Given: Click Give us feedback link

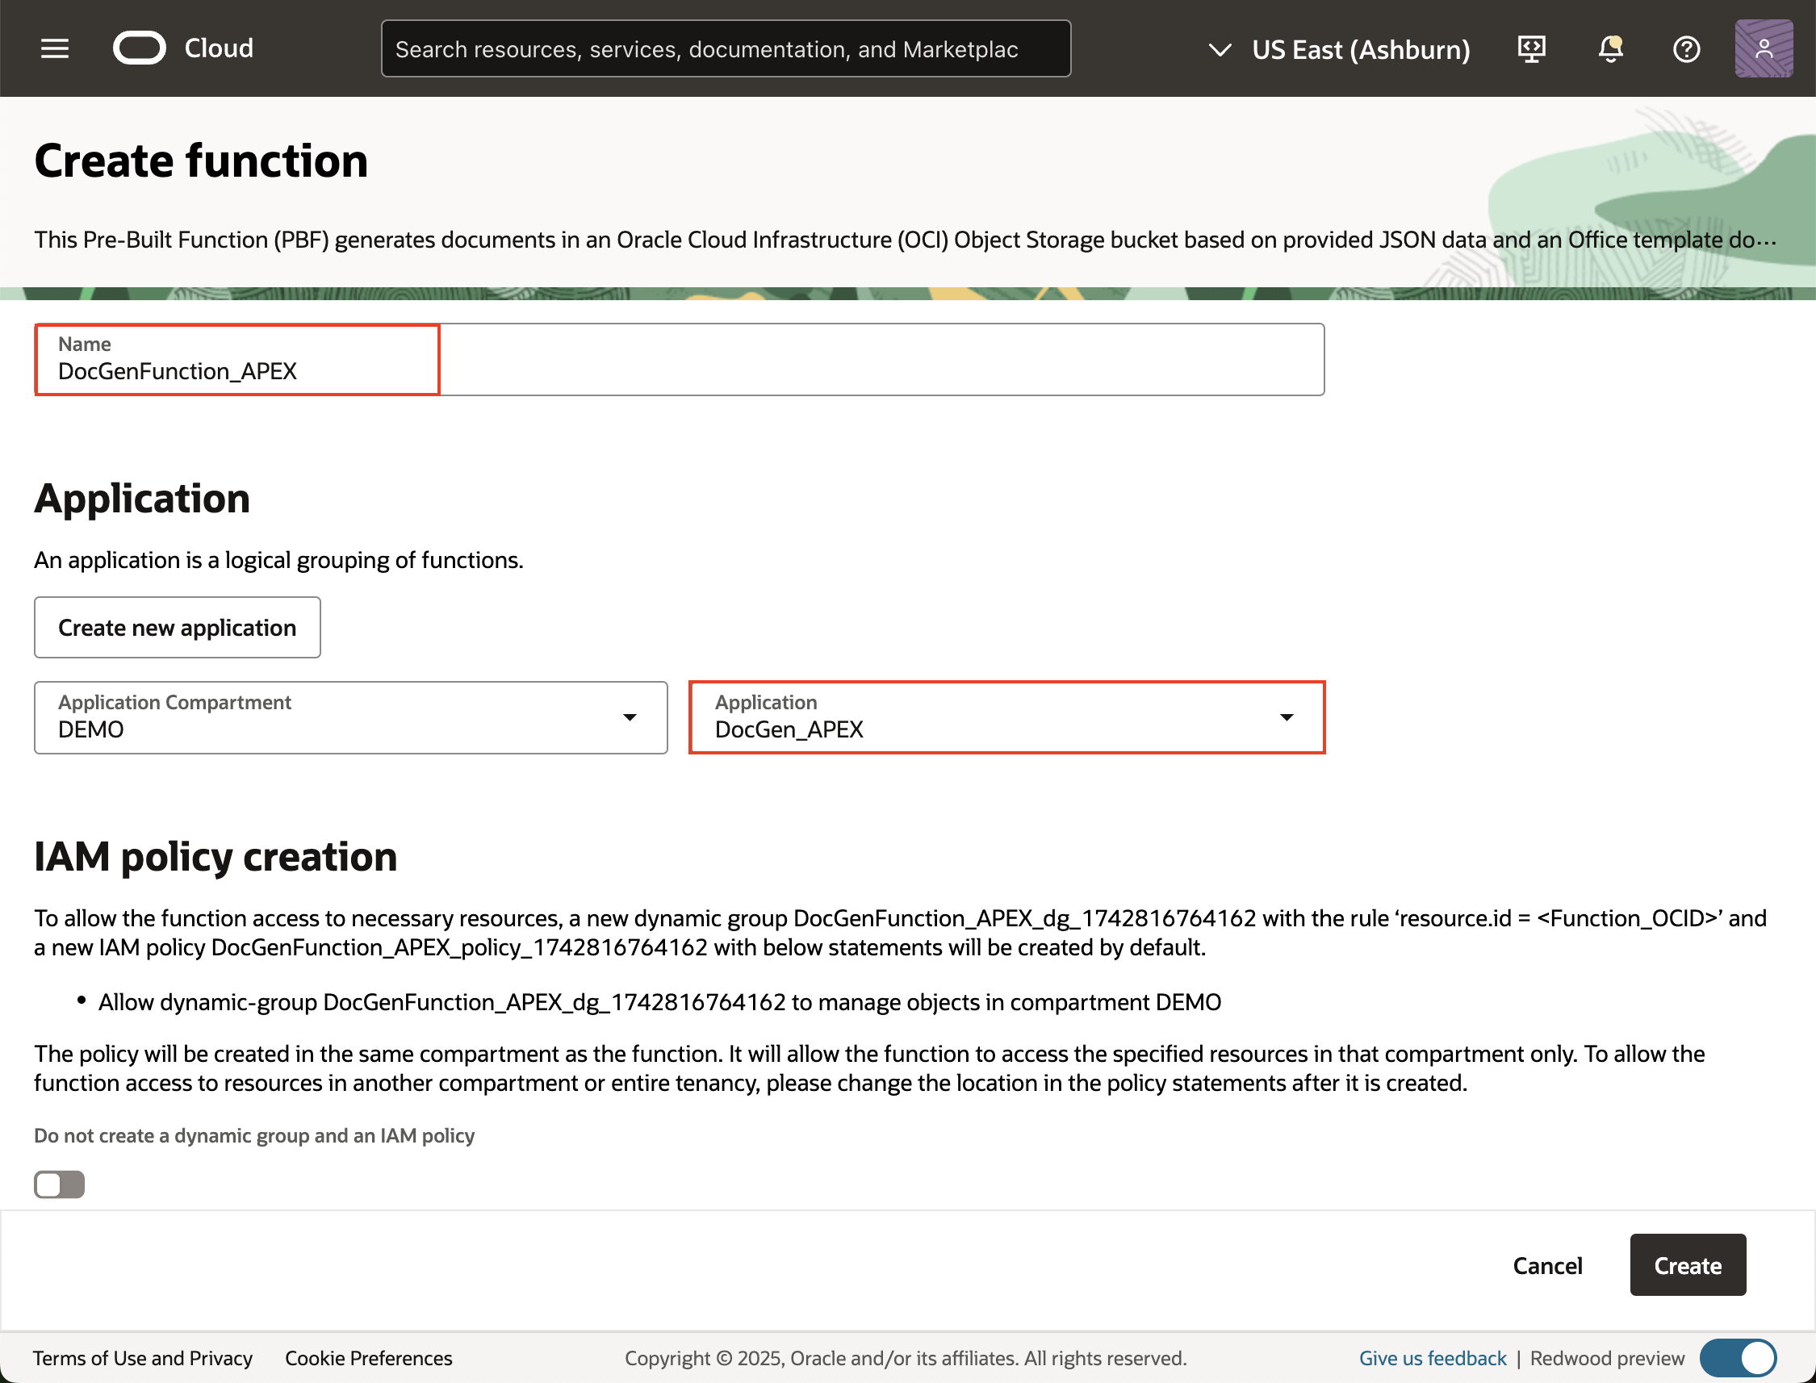Looking at the screenshot, I should (x=1432, y=1357).
